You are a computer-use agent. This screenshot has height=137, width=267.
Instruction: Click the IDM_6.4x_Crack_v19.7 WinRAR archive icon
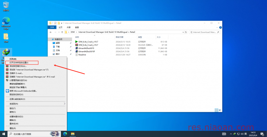pyautogui.click(x=77, y=45)
